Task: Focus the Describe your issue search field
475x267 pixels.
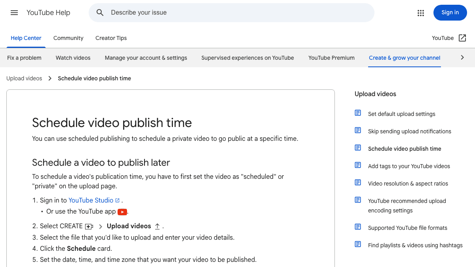Action: click(232, 13)
